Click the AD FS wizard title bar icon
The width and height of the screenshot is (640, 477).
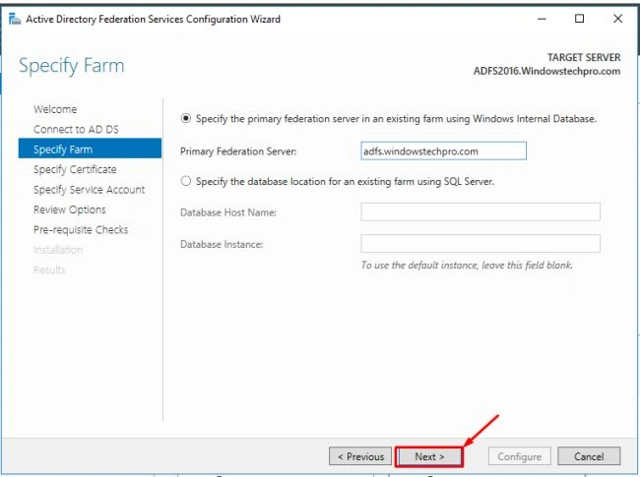pos(15,19)
